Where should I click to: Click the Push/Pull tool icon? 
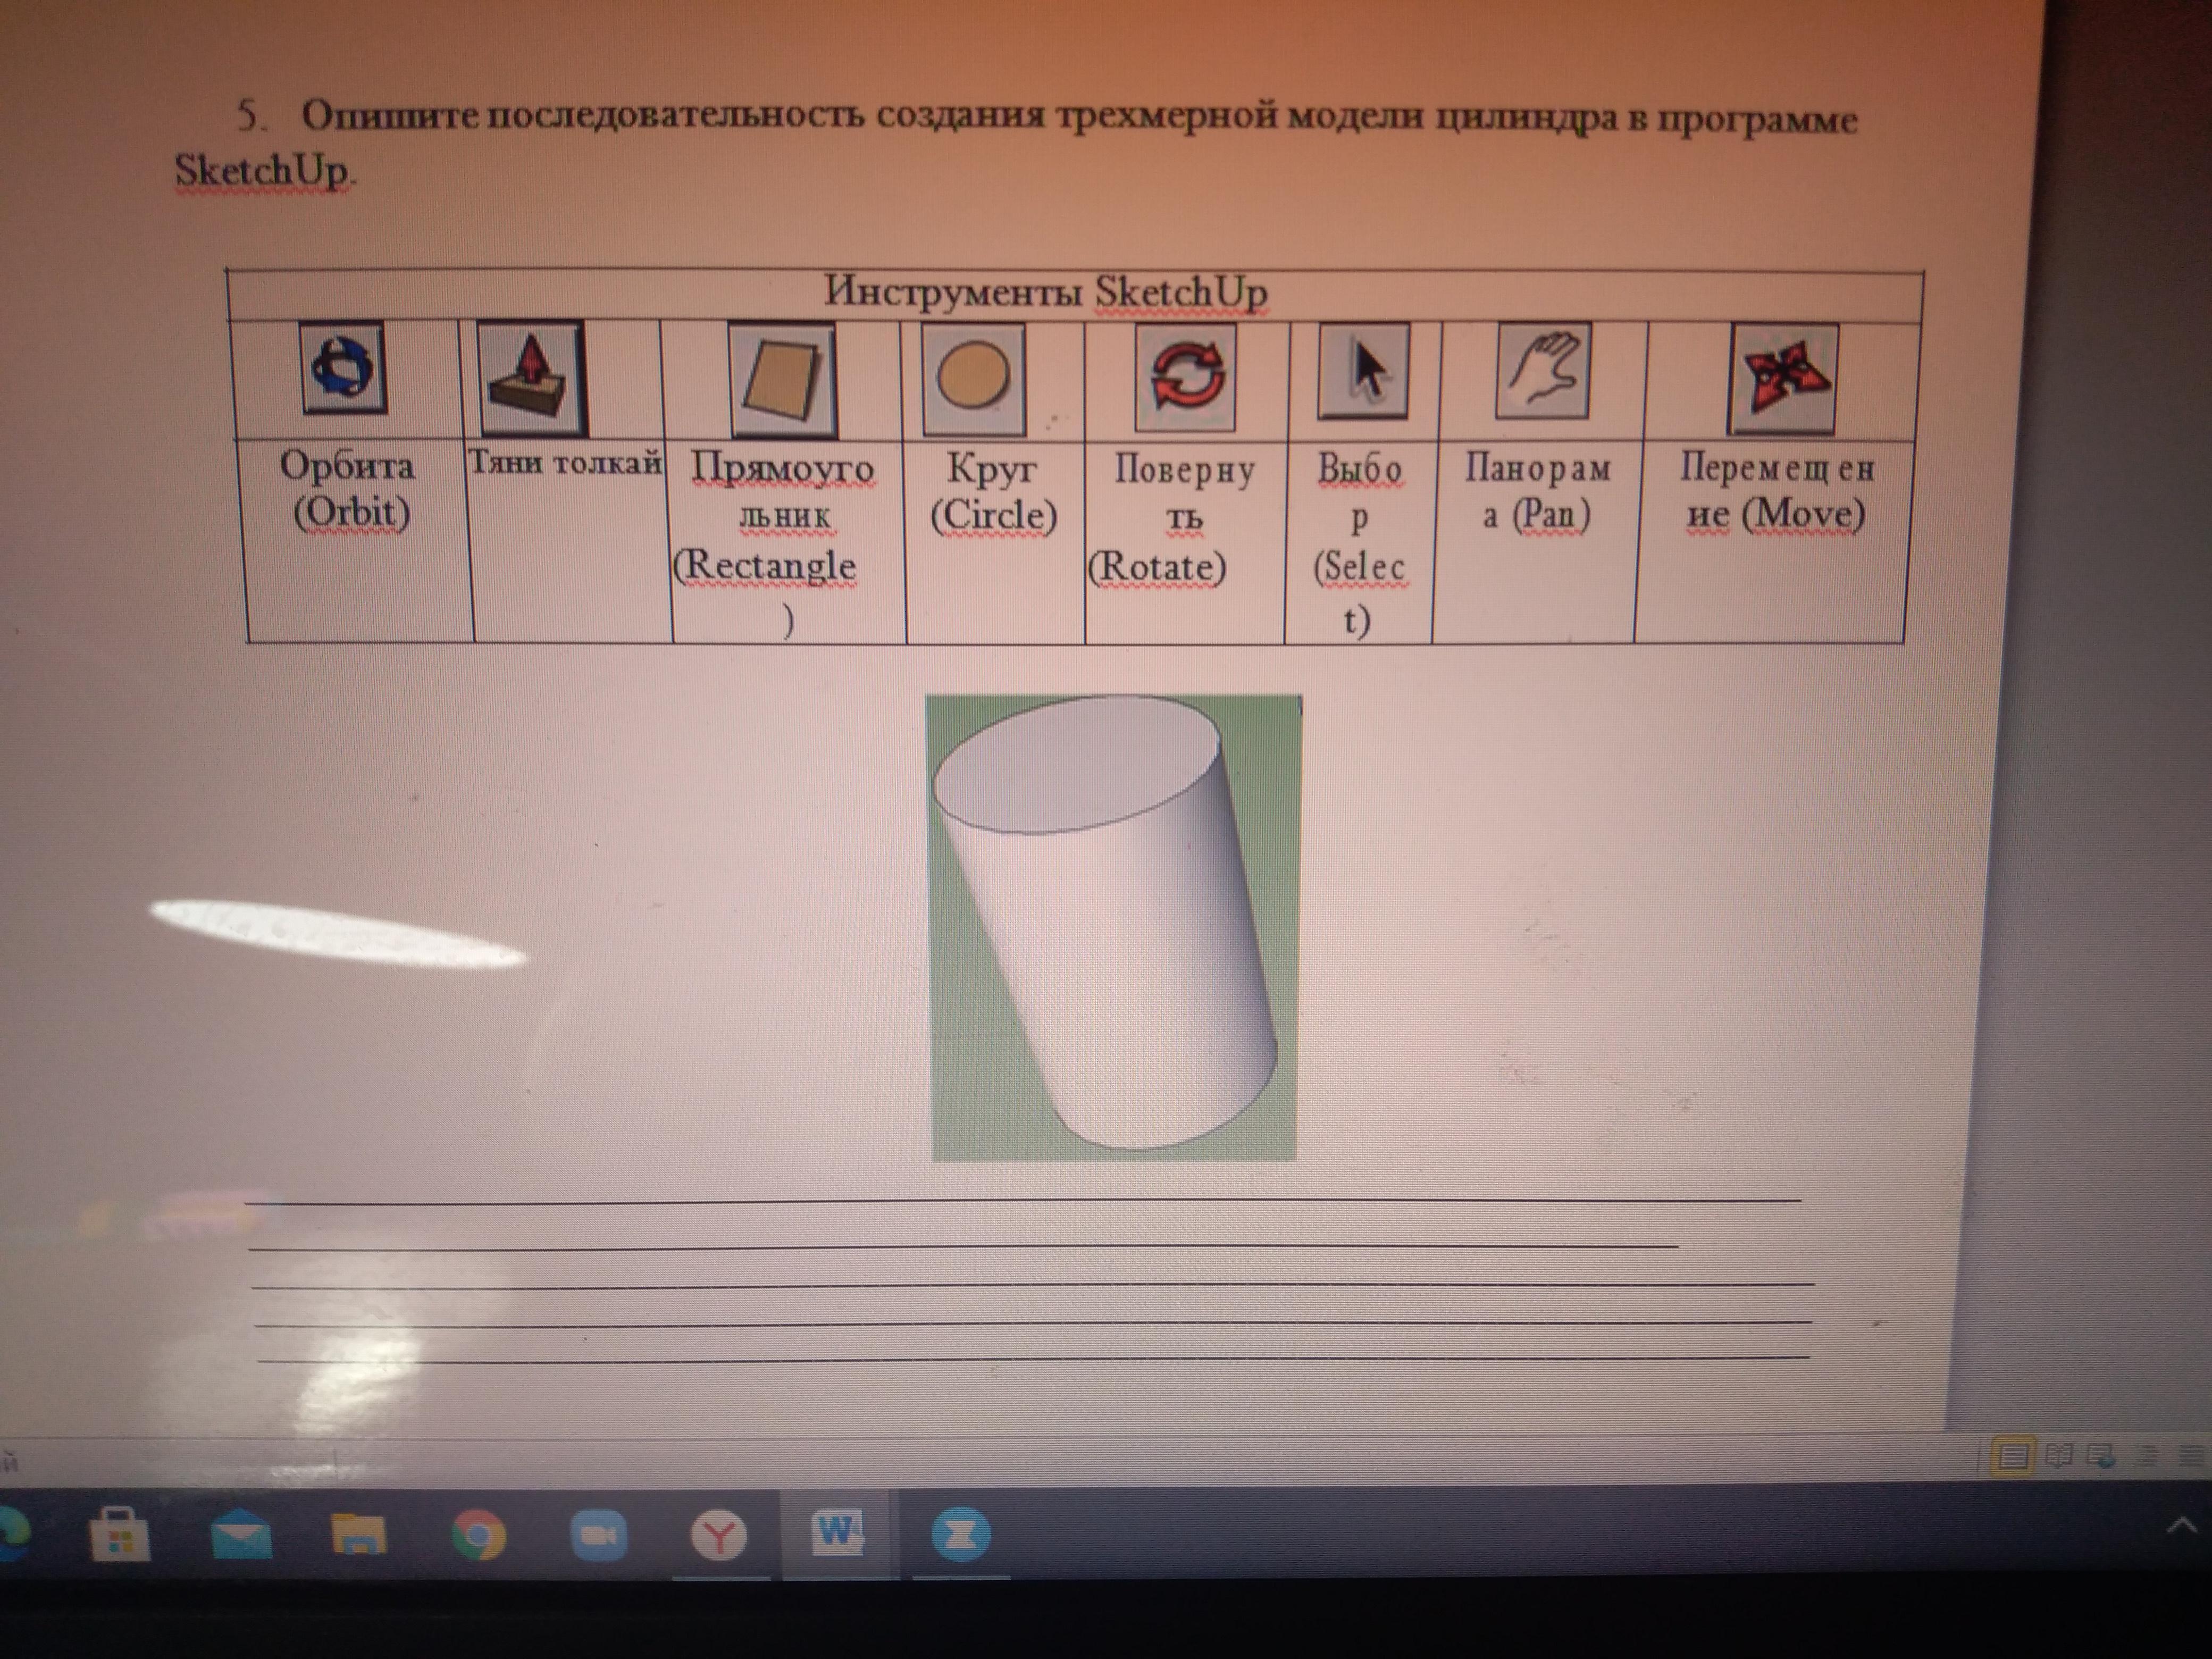(531, 378)
